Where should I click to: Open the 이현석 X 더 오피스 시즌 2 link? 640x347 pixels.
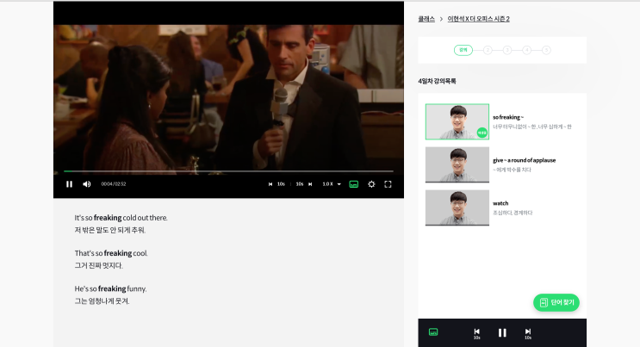click(x=478, y=19)
